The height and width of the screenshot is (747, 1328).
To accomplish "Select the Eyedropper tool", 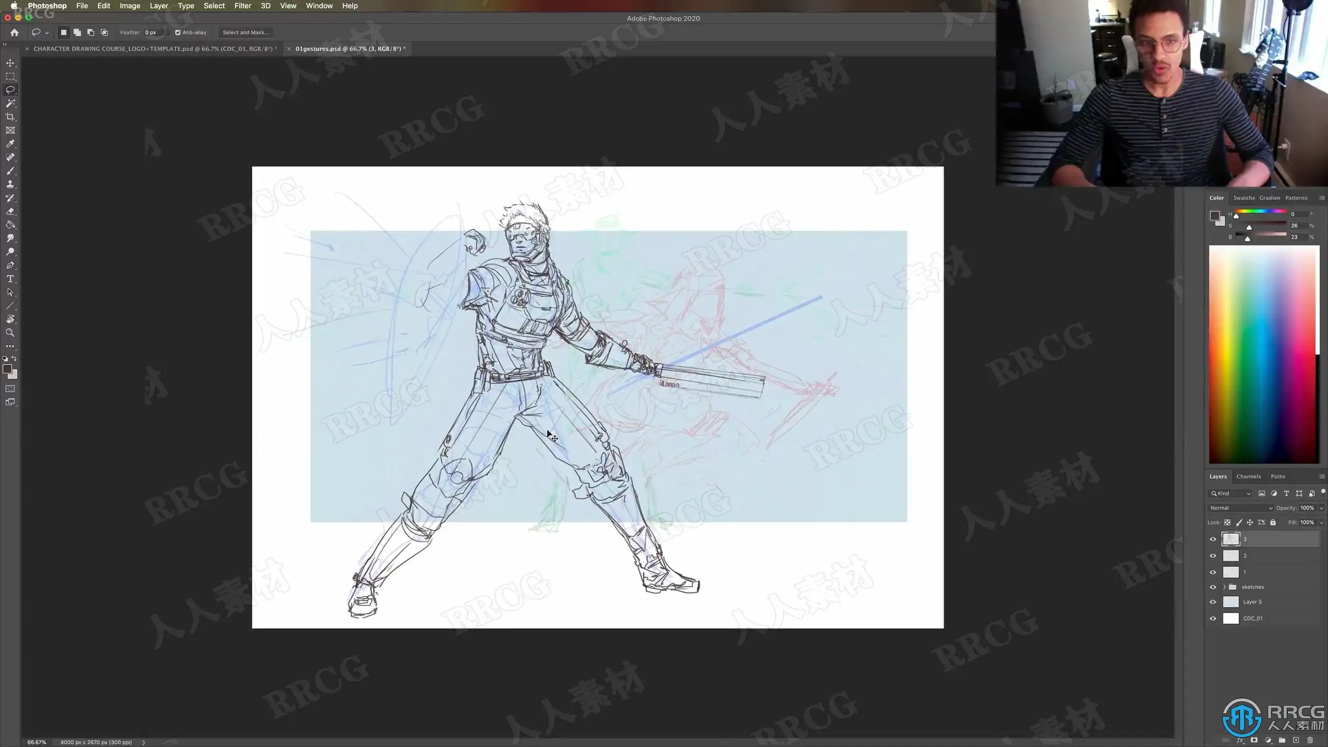I will (10, 144).
